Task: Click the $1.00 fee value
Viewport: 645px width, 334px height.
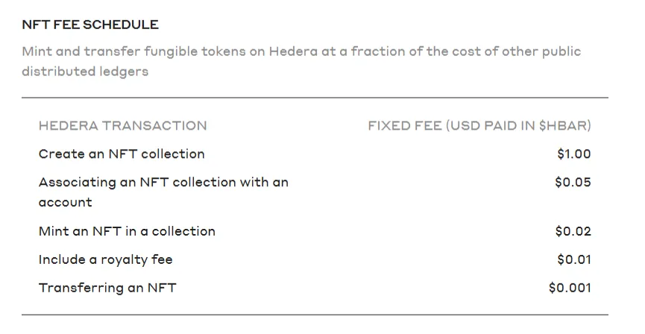Action: (x=573, y=154)
